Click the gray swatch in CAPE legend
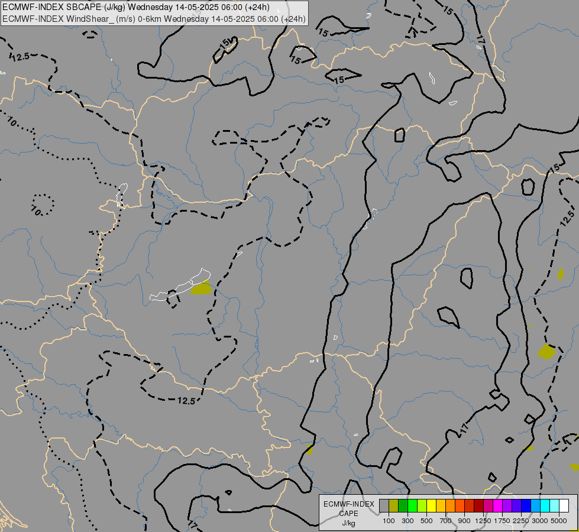579x532 pixels. [384, 506]
